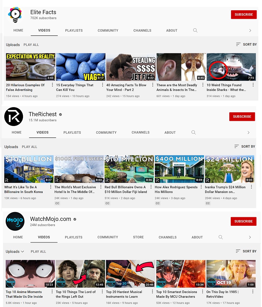Subscribe to TheRichest
The width and height of the screenshot is (262, 307).
(x=242, y=117)
